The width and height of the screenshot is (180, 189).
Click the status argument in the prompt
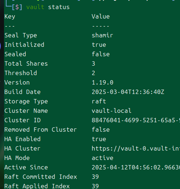pos(59,7)
